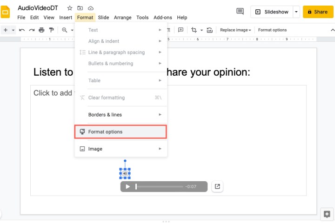Click the print icon

pos(41,30)
